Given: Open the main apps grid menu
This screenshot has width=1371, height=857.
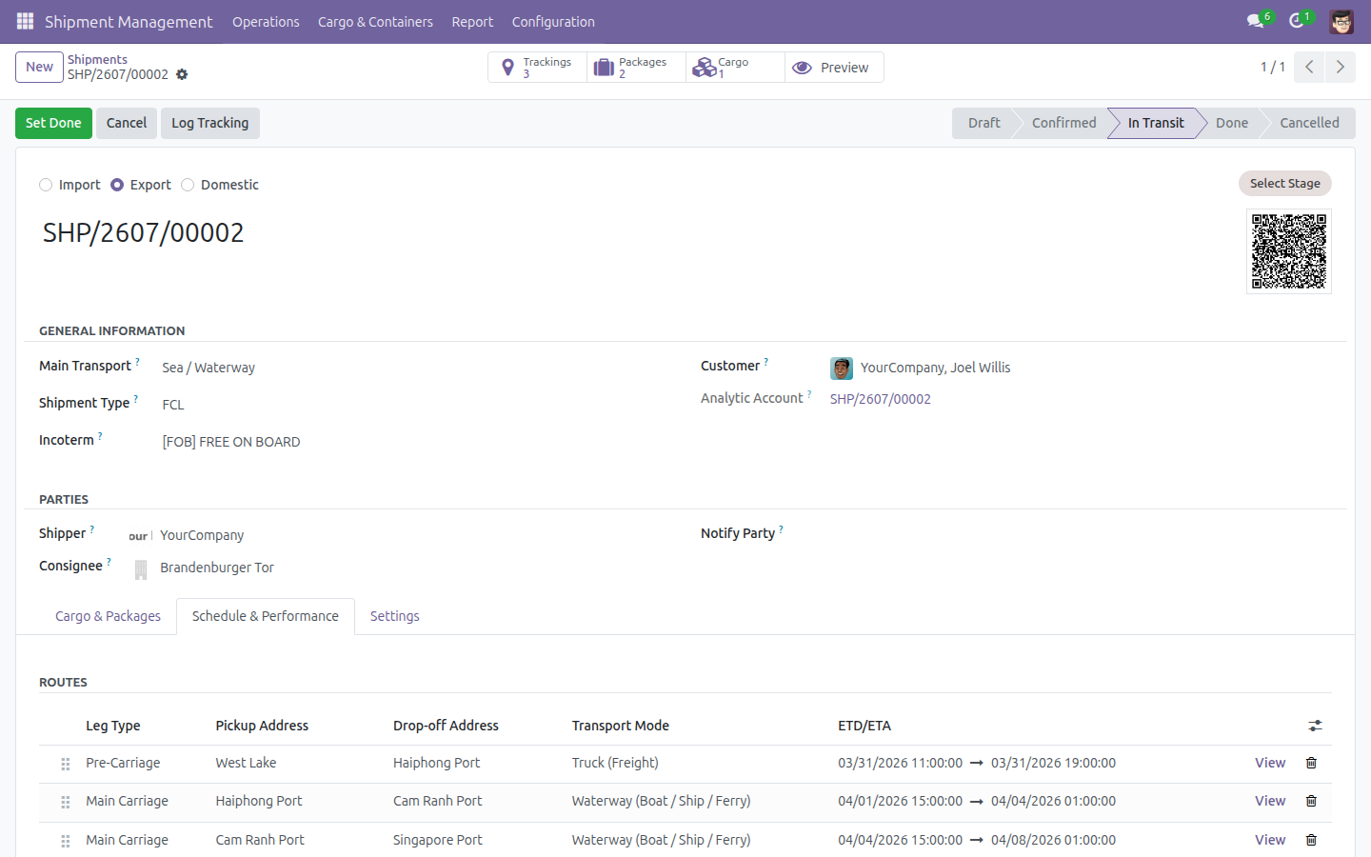Looking at the screenshot, I should [25, 21].
